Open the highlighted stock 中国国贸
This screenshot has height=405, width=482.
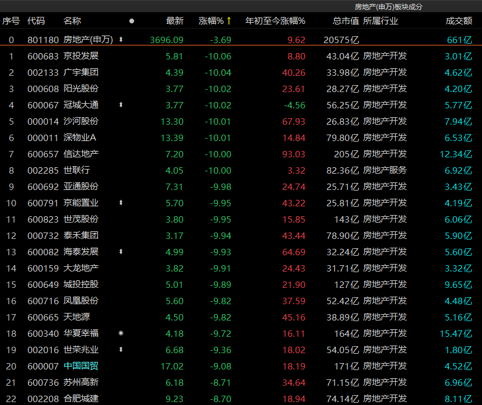[x=81, y=366]
